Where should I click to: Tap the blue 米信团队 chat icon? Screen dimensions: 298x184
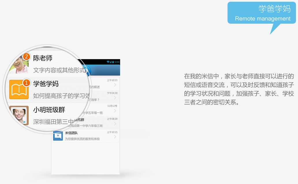pos(58,136)
